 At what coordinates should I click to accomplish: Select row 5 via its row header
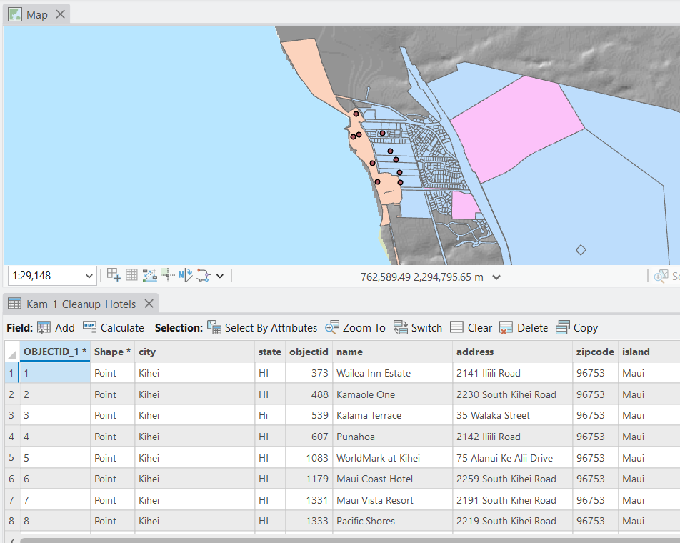(x=11, y=458)
